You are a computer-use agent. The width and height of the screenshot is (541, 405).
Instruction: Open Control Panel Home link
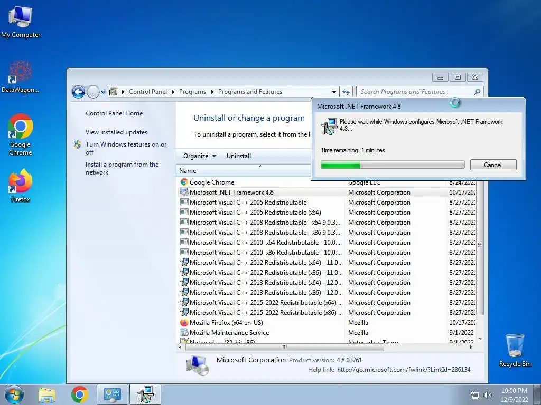coord(114,113)
